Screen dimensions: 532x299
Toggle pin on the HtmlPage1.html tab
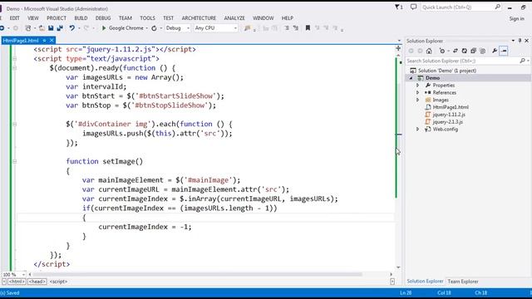pyautogui.click(x=44, y=41)
